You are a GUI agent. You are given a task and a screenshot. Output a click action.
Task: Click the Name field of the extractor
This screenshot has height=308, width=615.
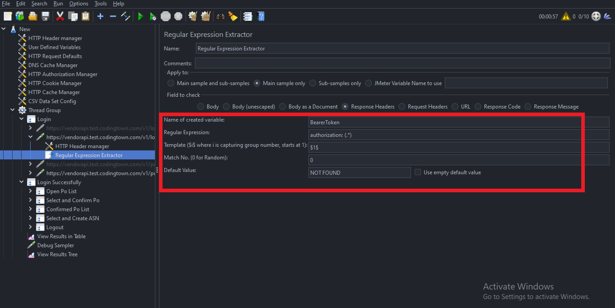click(403, 49)
